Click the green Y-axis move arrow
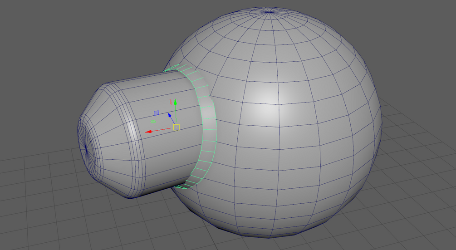 (x=175, y=102)
